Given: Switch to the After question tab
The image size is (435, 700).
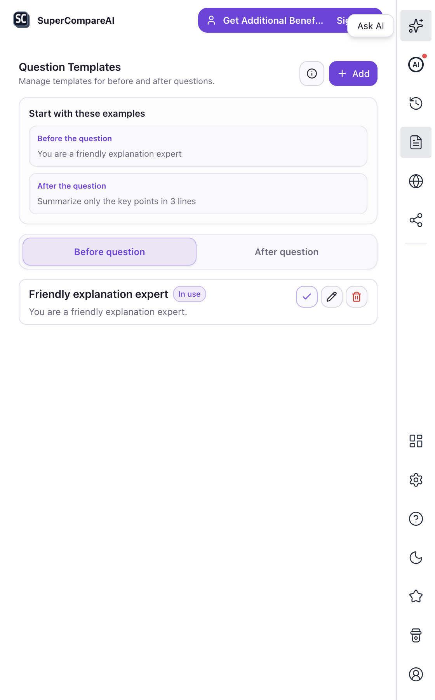Looking at the screenshot, I should pos(287,252).
